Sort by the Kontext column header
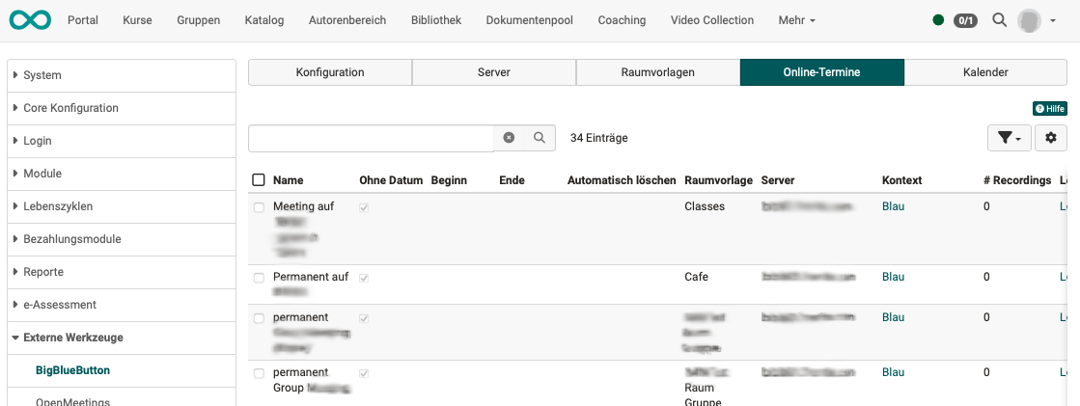Screen dimensions: 1080x406 coord(902,180)
